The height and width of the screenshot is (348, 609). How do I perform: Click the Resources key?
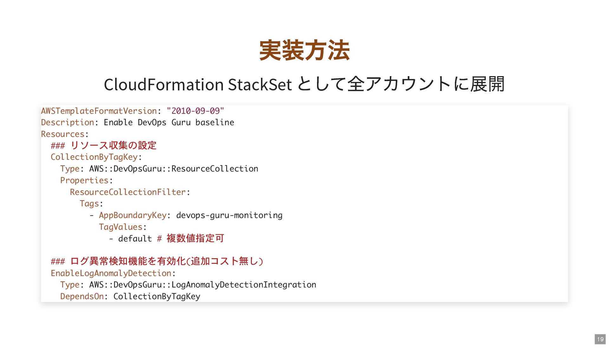(63, 134)
